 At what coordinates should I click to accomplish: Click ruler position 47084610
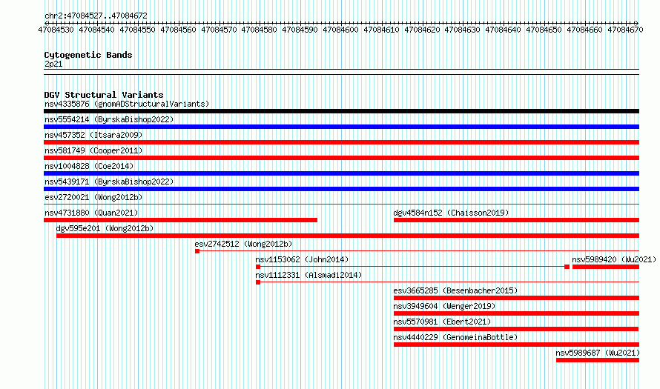(381, 30)
